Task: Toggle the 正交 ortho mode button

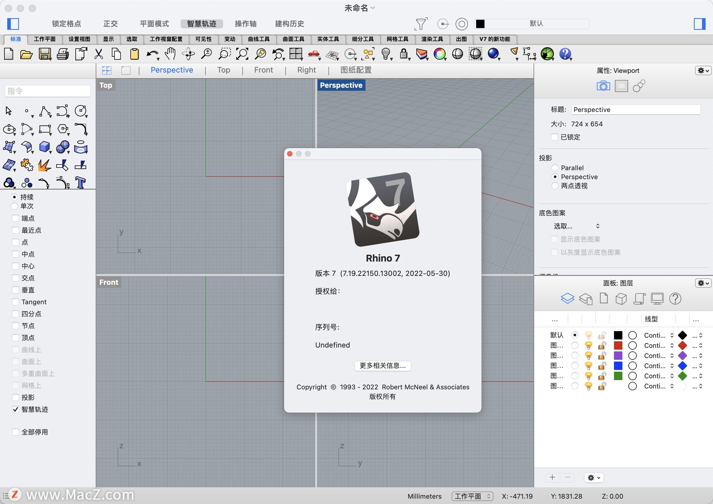Action: 110,24
